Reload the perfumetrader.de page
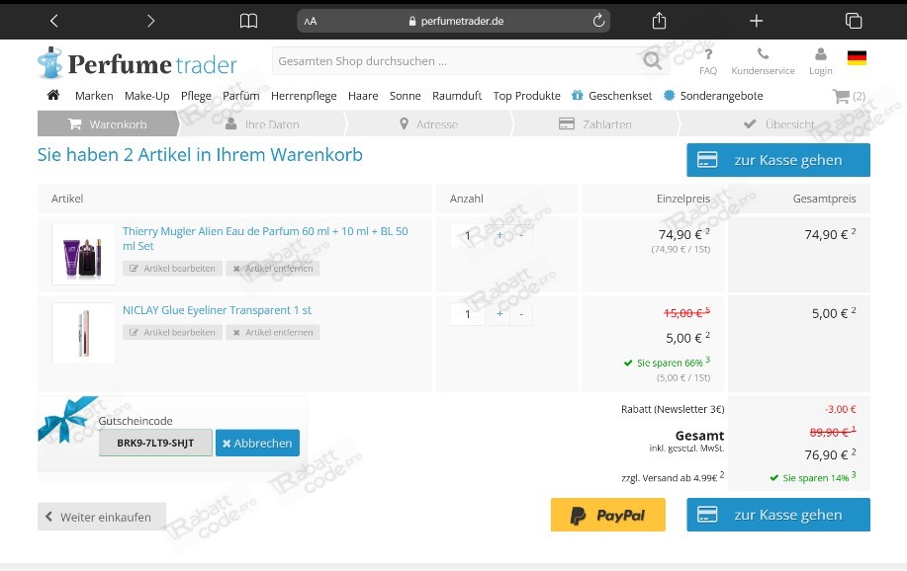907x571 pixels. (598, 21)
